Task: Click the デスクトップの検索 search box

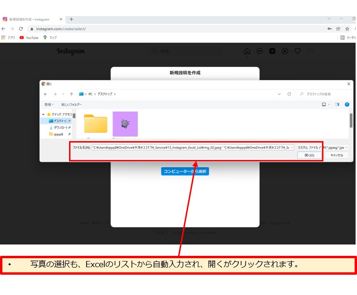Action: [323, 94]
